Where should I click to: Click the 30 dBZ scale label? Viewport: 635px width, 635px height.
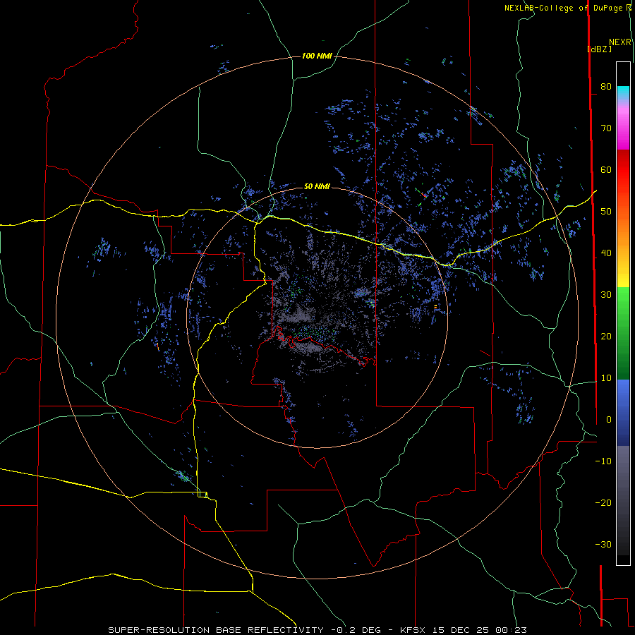pyautogui.click(x=606, y=294)
